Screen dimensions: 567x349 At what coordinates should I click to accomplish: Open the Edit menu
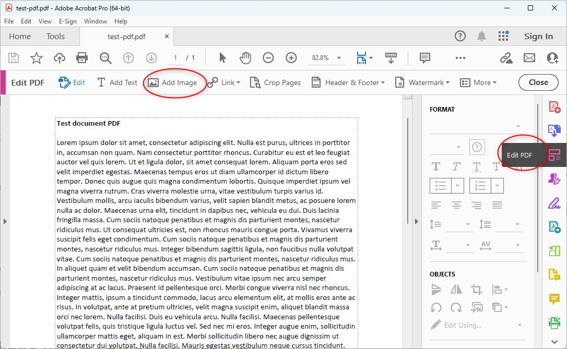tap(26, 21)
